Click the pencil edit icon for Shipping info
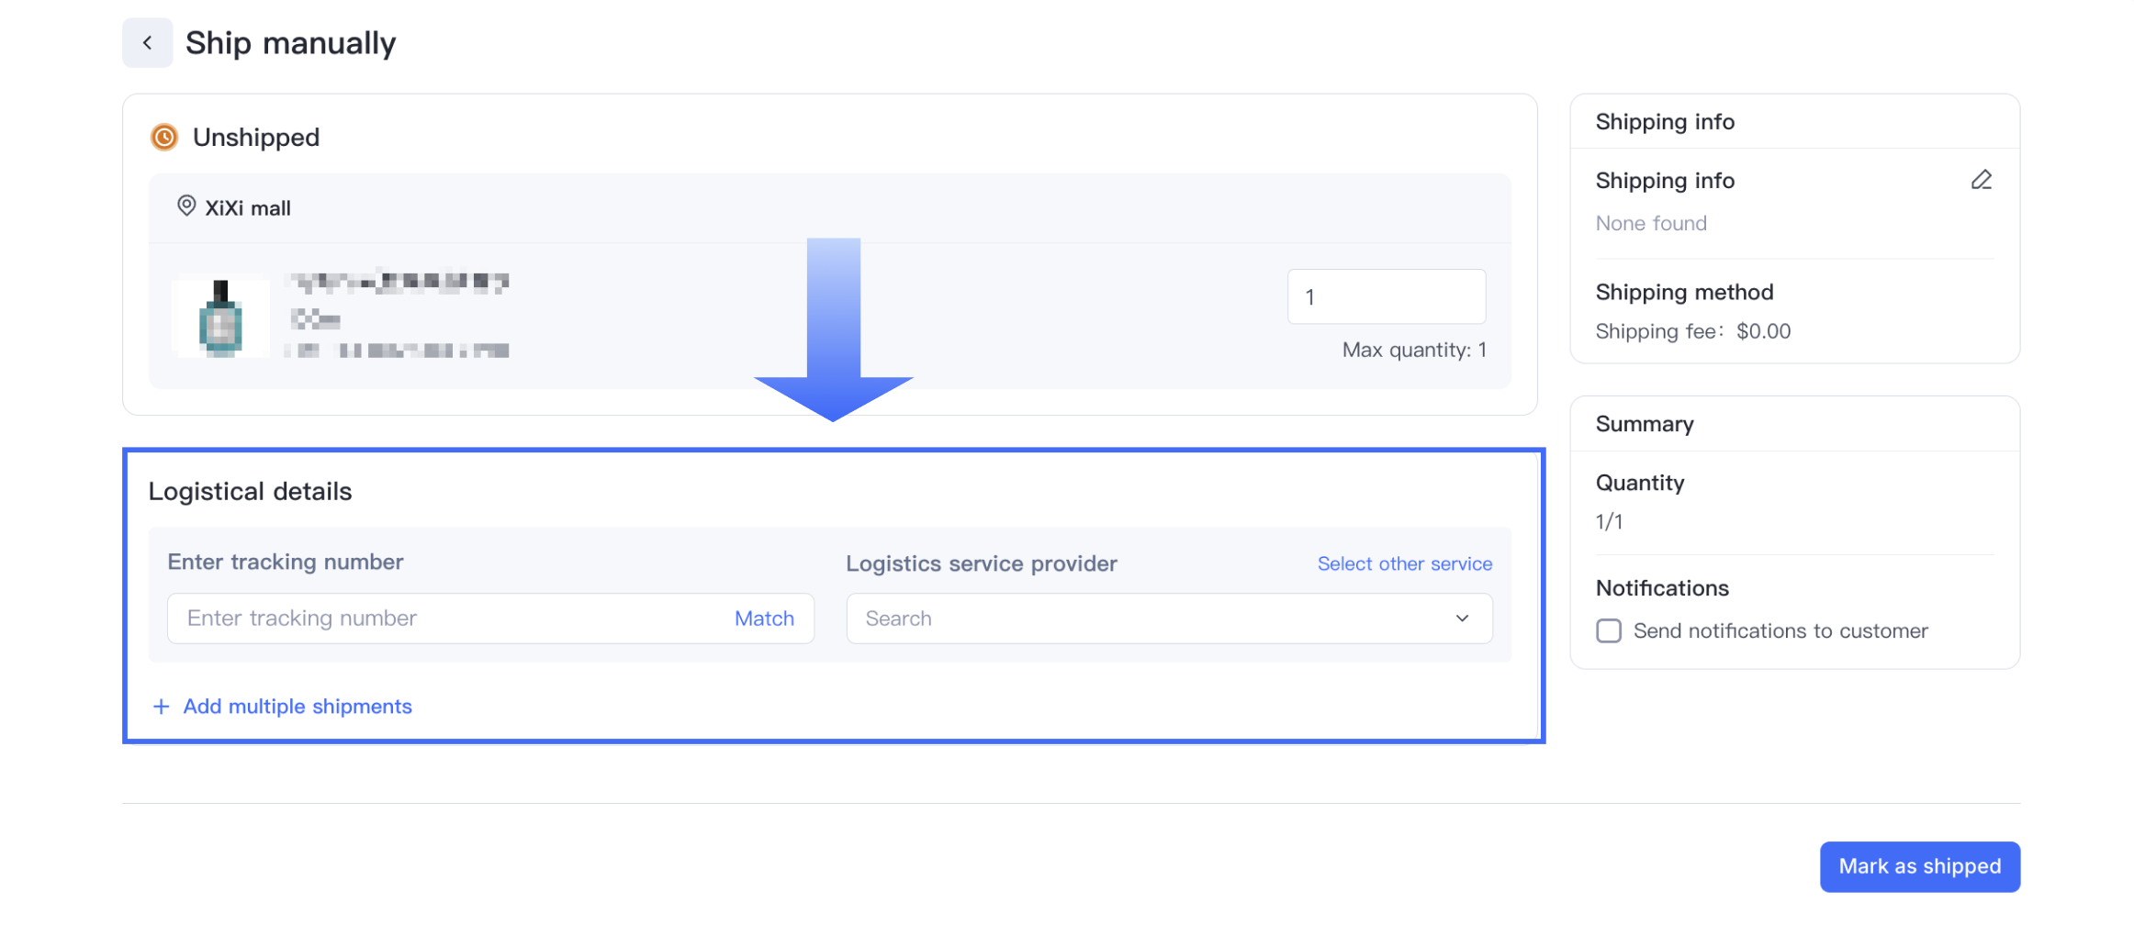Viewport: 2134px width, 936px height. pyautogui.click(x=1981, y=180)
